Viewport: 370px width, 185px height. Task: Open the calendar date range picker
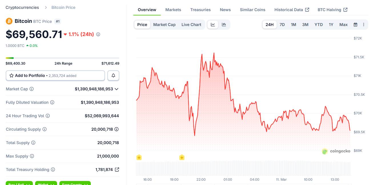click(x=355, y=25)
